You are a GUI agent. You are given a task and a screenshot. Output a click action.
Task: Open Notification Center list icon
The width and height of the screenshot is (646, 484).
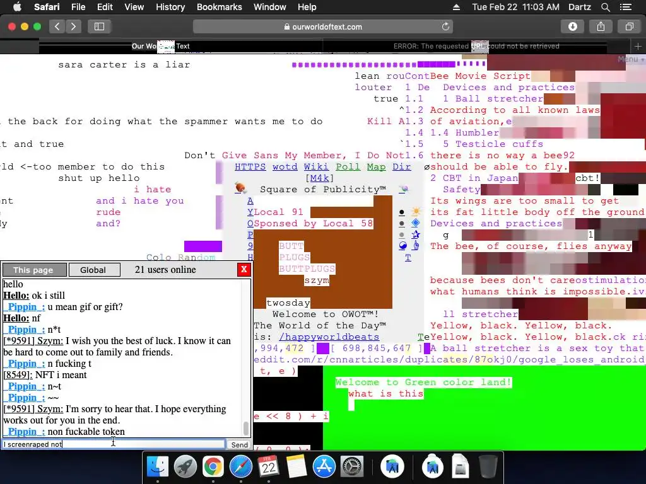pos(625,7)
